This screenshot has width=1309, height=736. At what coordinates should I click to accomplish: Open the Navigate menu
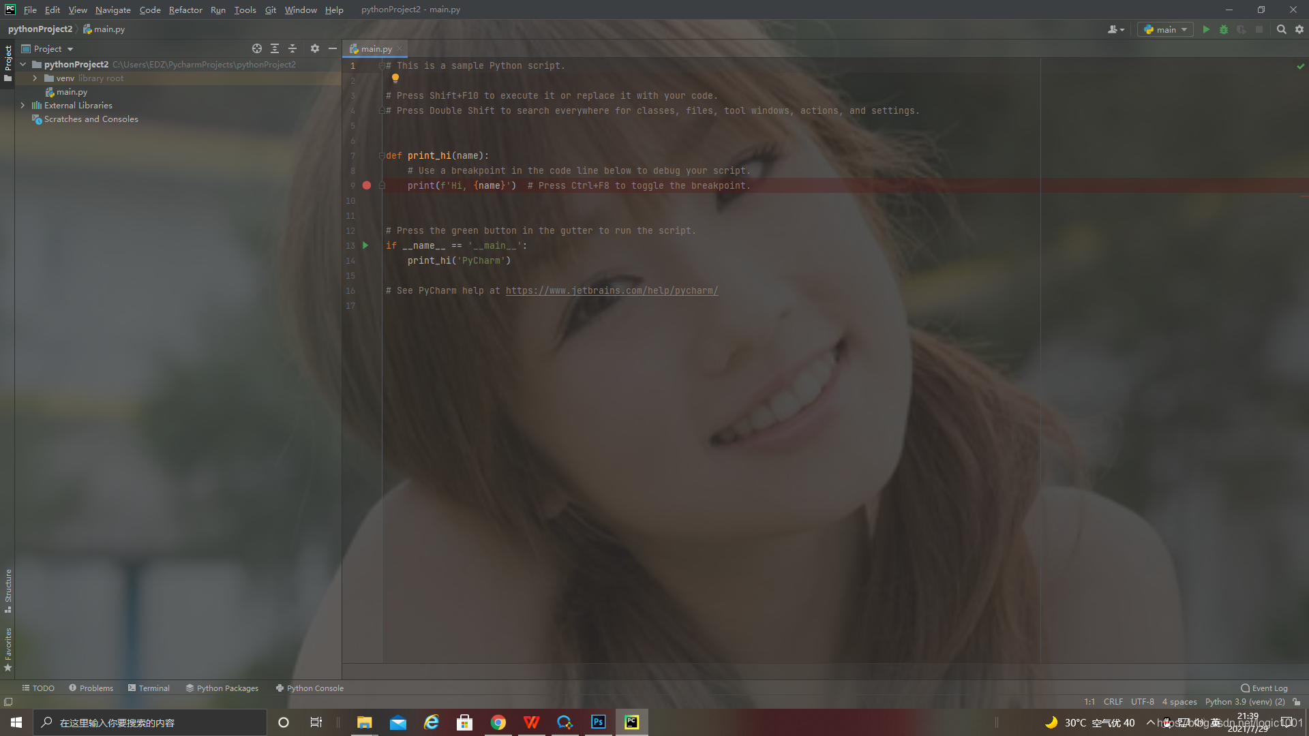(x=113, y=10)
